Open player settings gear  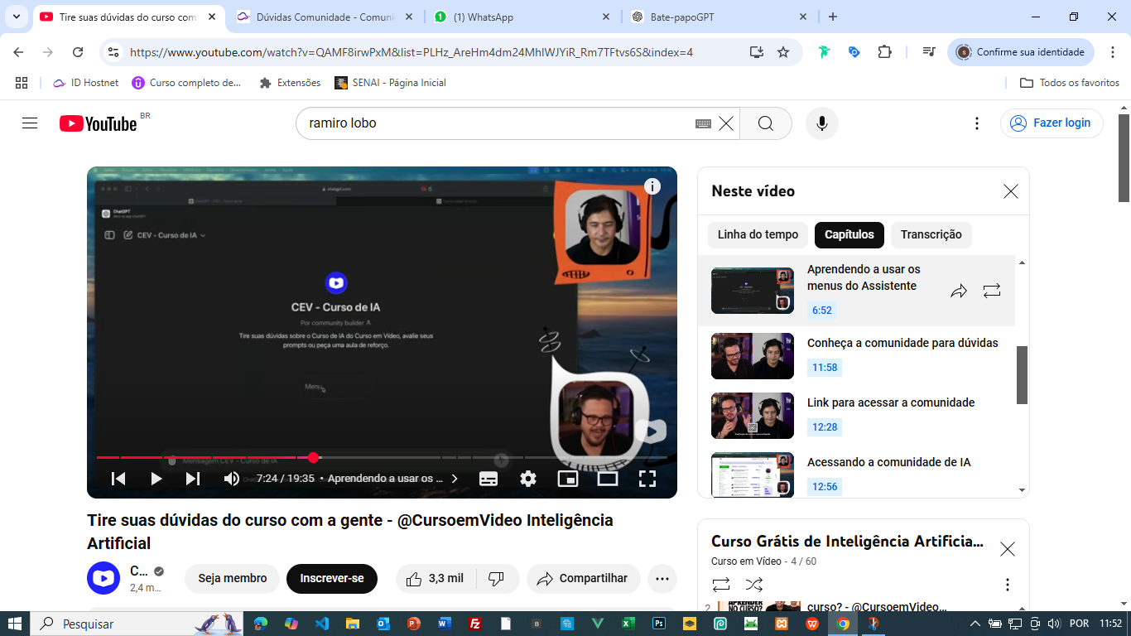[x=528, y=479]
